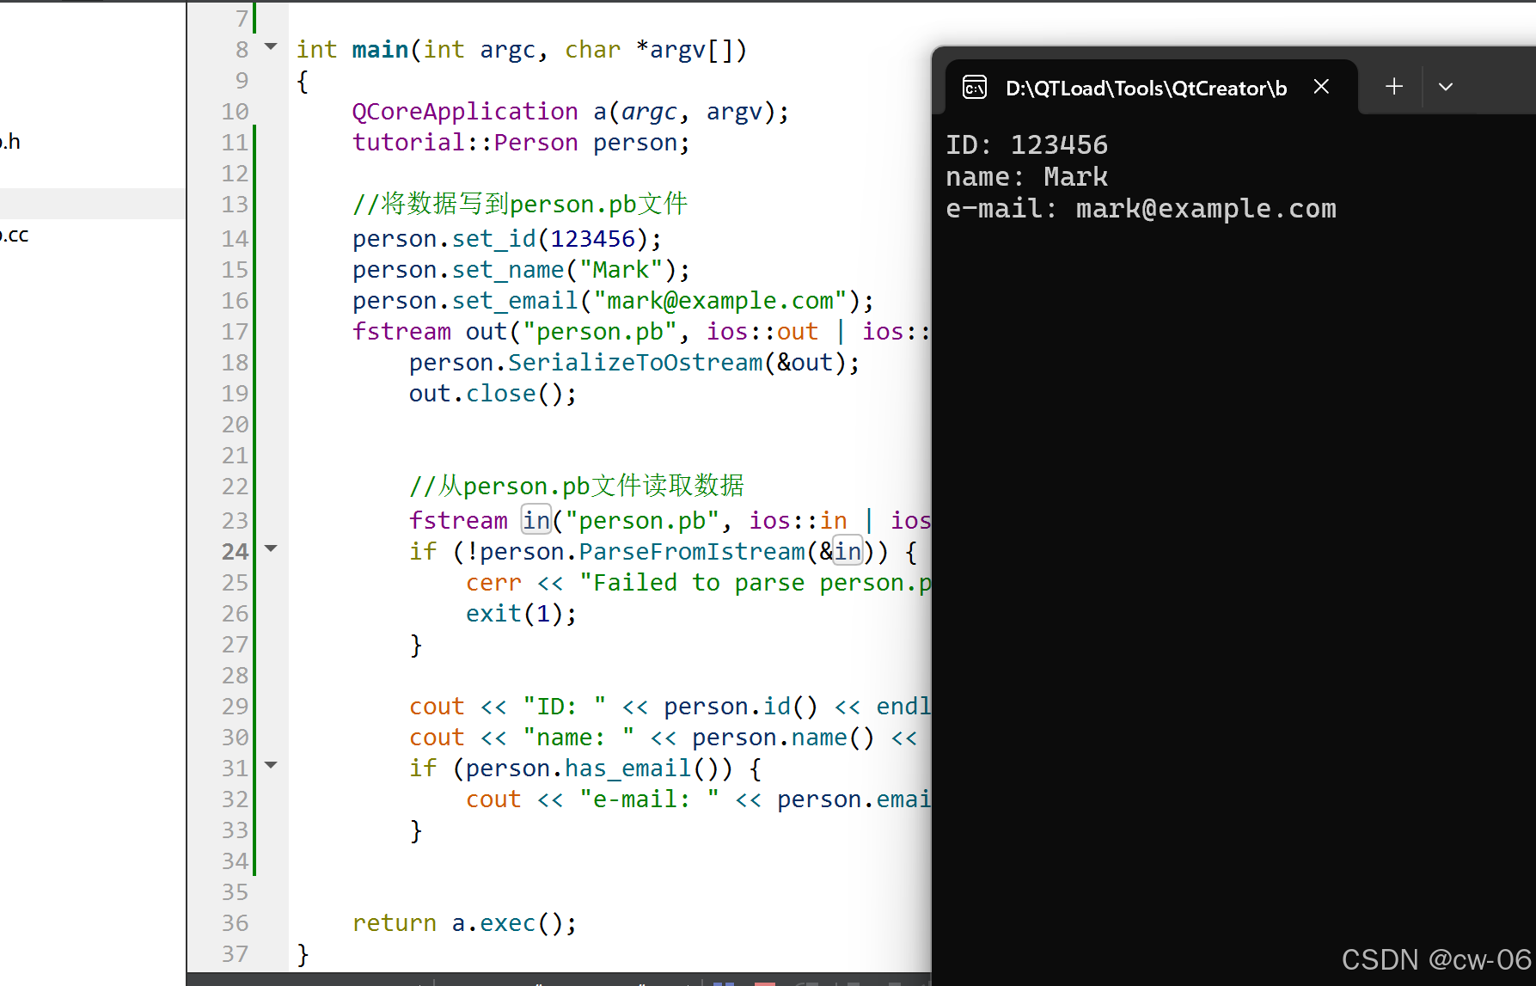Screen dimensions: 1536x986
Task: Click on 'ParseFromIstream' in line 24
Action: (692, 552)
